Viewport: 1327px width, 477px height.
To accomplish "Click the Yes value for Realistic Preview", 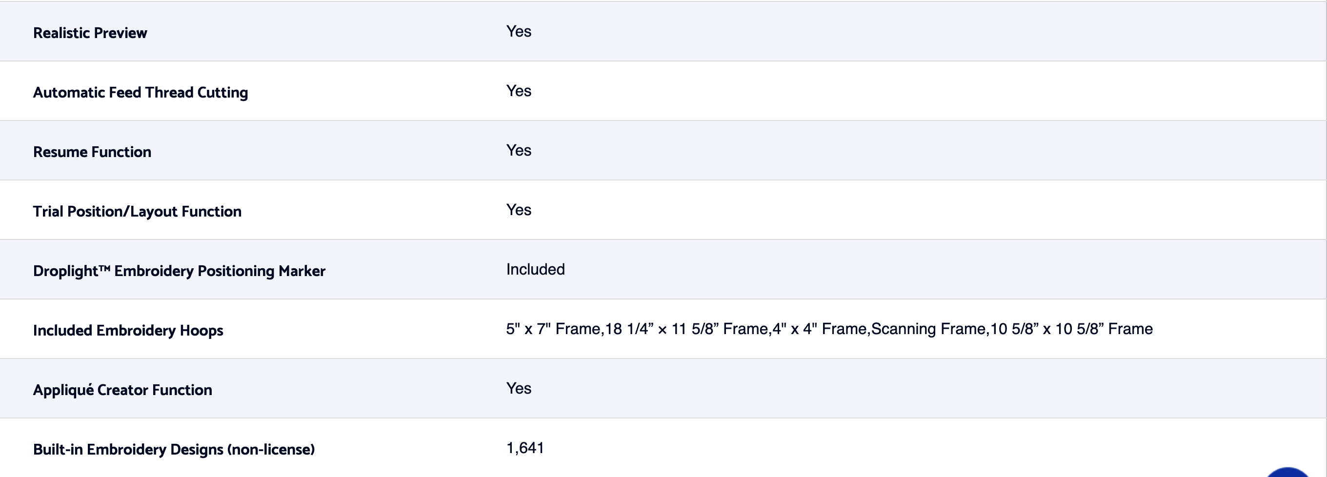I will 519,31.
